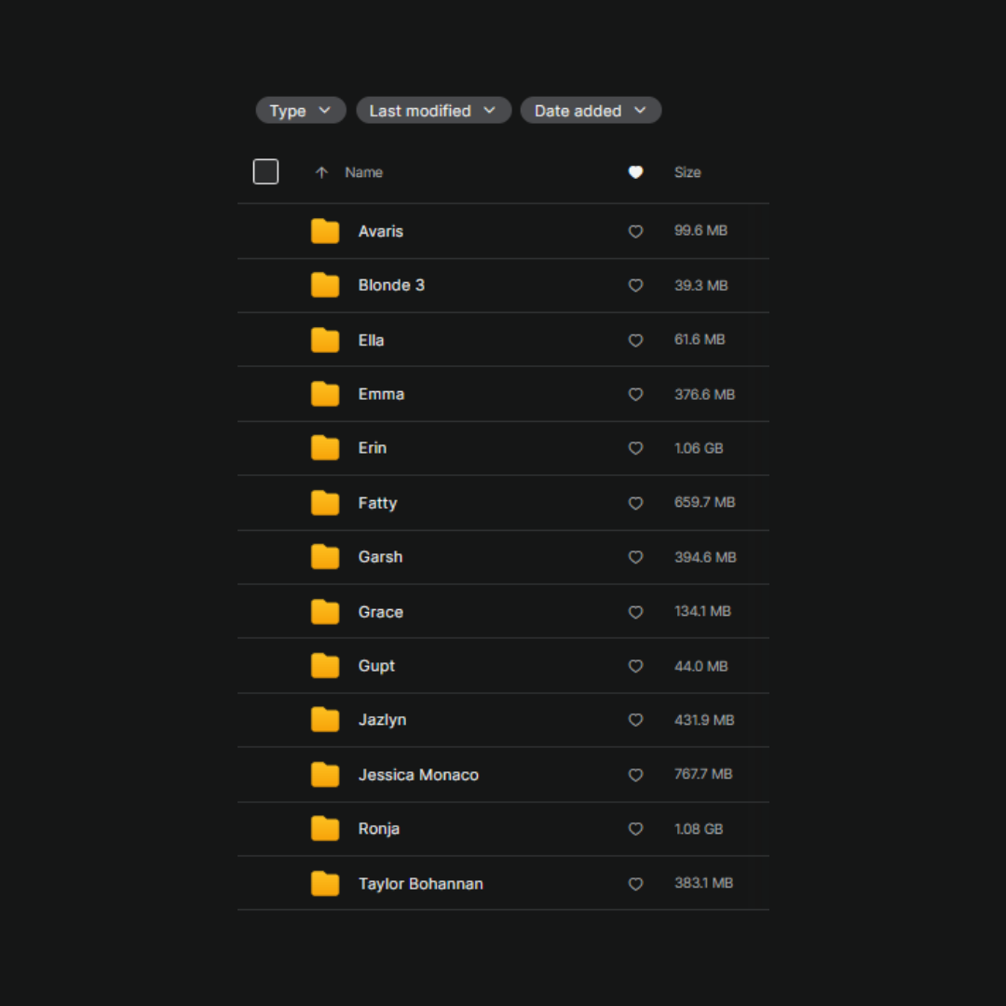The width and height of the screenshot is (1006, 1006).
Task: Click the Jazlyn folder icon
Action: [325, 720]
